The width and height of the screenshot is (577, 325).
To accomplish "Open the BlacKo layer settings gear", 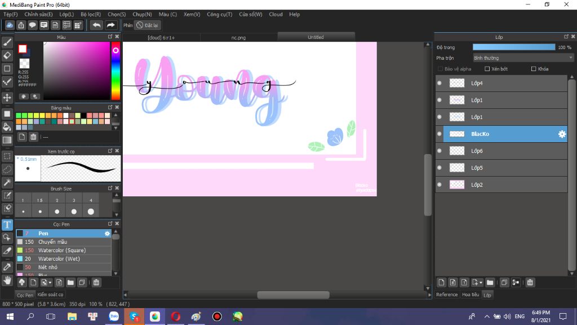I will [x=561, y=134].
